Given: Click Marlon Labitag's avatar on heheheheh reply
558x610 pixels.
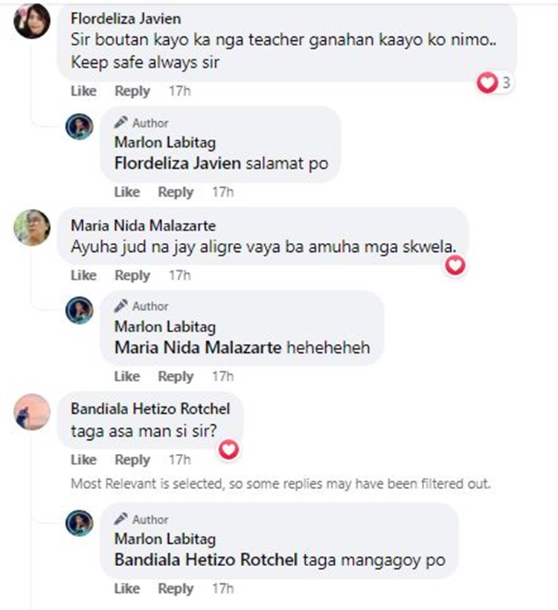Looking at the screenshot, I should pos(80,311).
